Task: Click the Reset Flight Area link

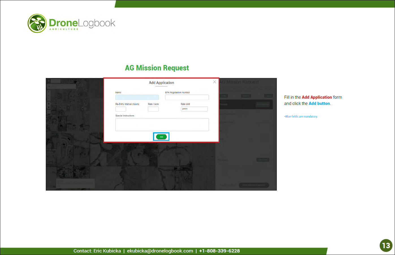Action: click(228, 185)
